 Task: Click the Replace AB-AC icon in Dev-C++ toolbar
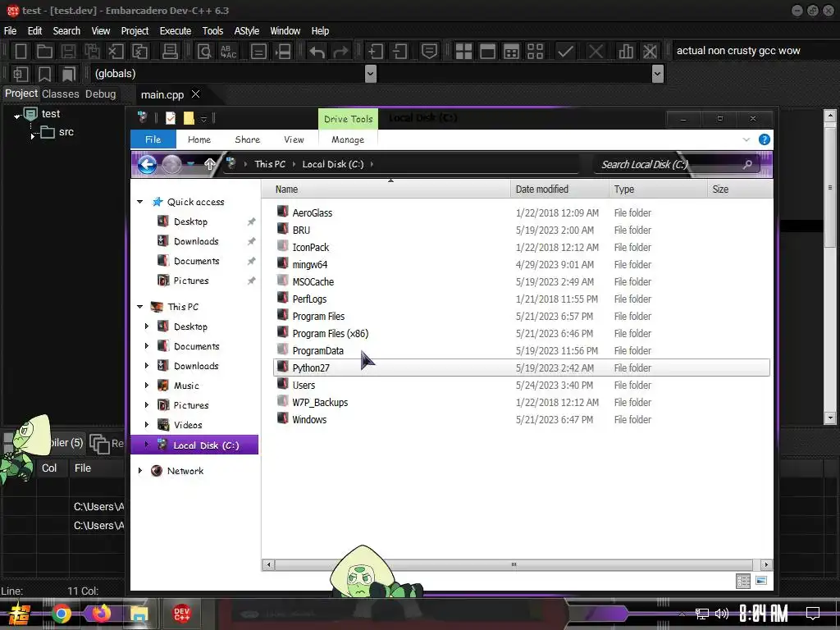coord(228,52)
